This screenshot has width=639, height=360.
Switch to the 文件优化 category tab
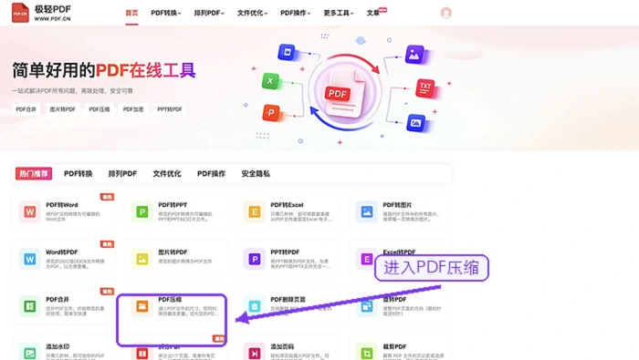[167, 174]
